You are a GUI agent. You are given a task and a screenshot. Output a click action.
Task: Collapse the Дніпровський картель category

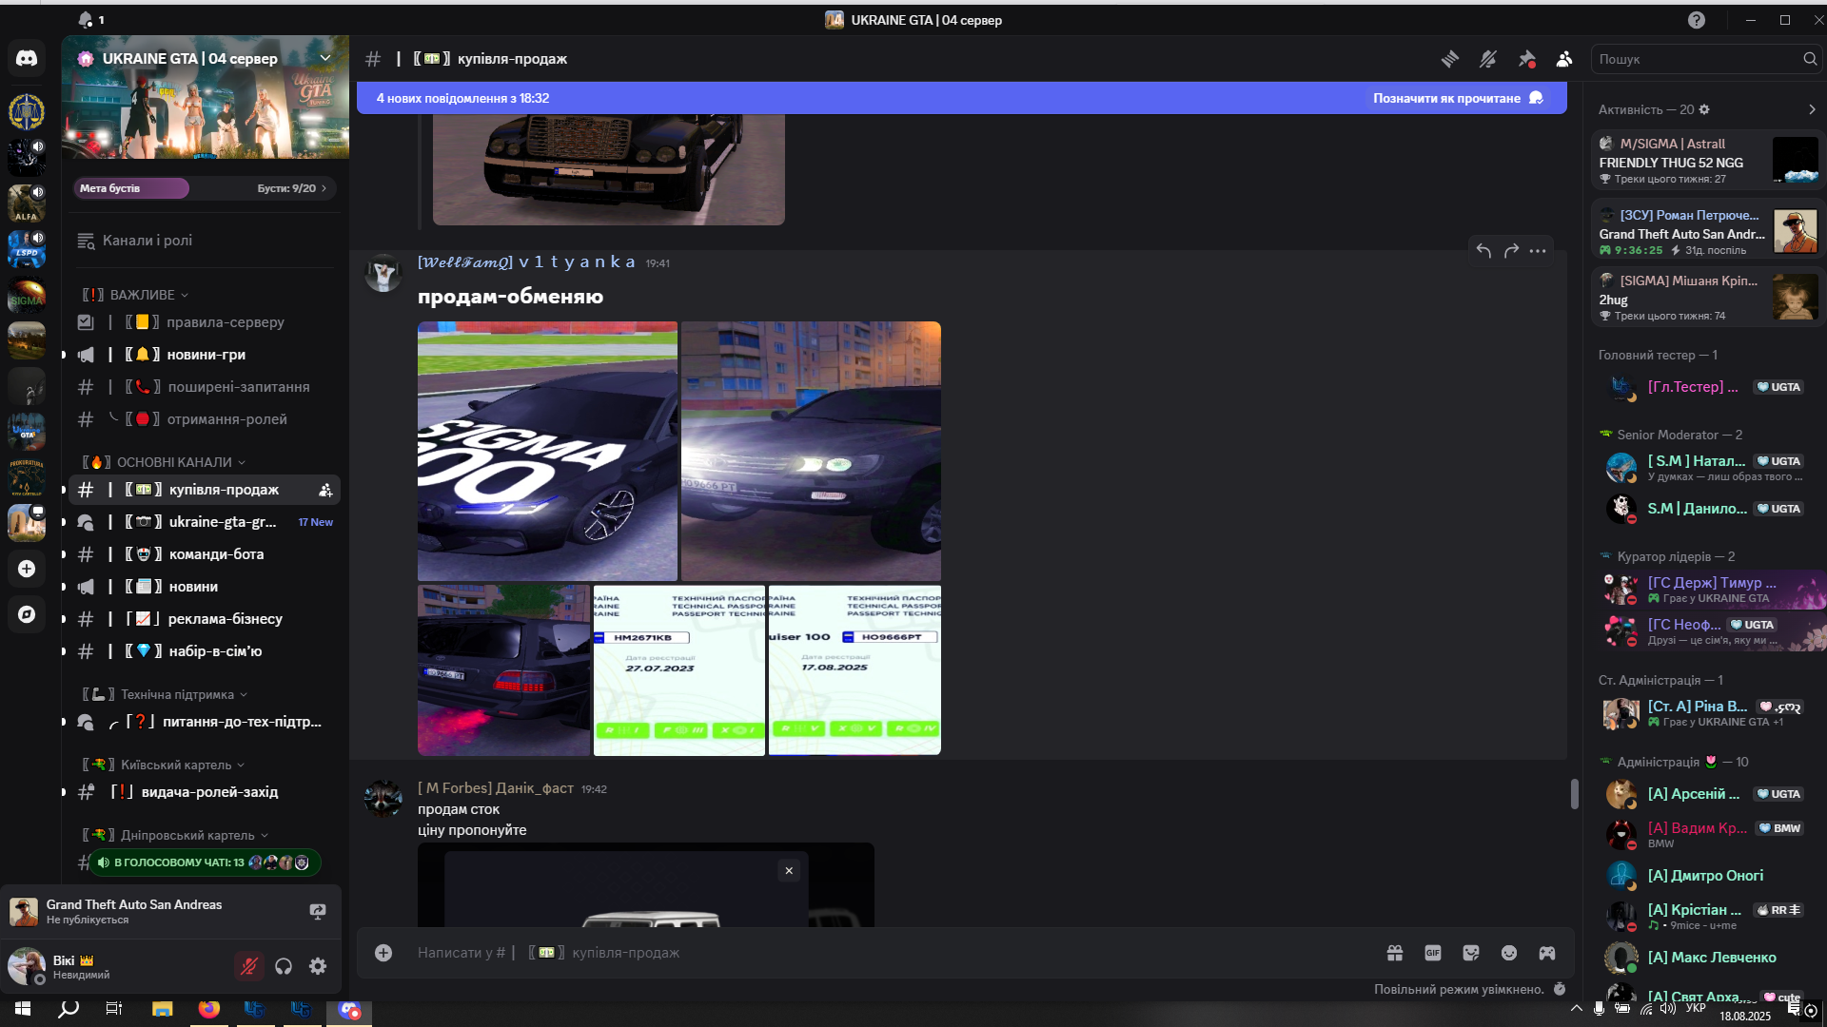tap(175, 835)
